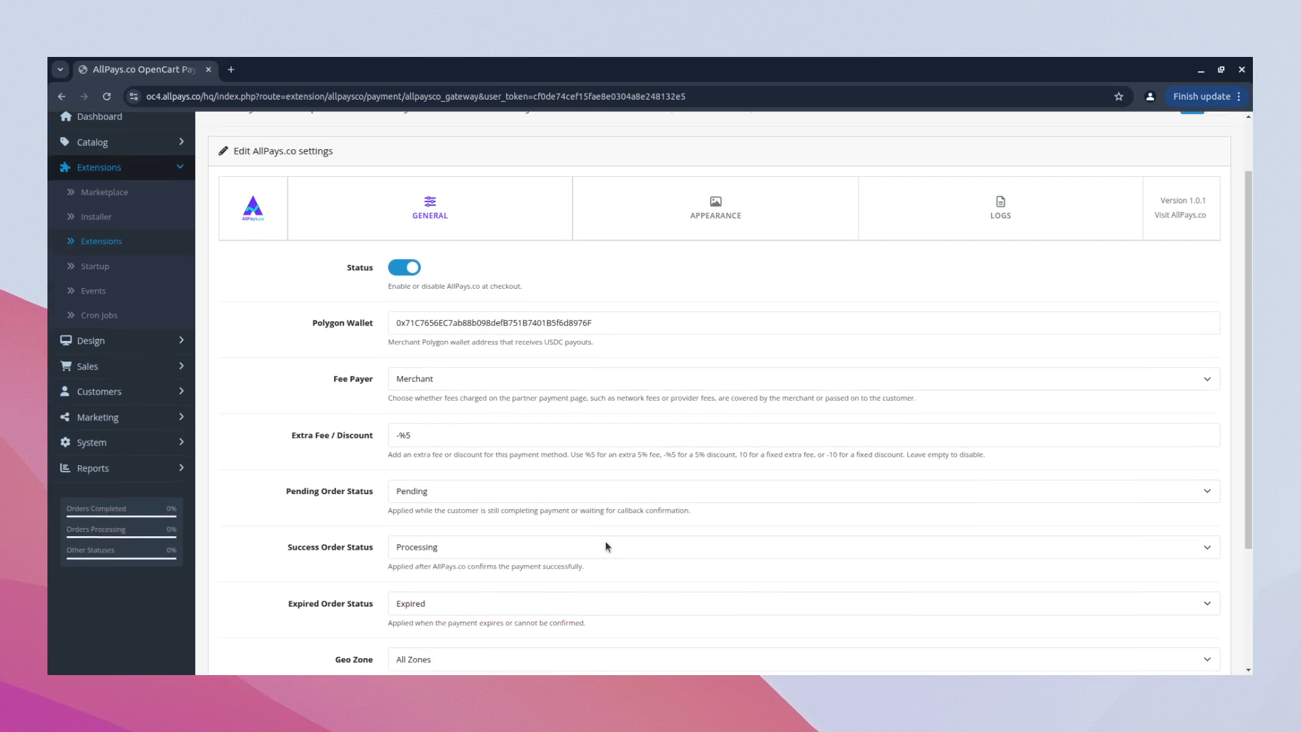
Task: Click the Reports chart icon
Action: 65,468
